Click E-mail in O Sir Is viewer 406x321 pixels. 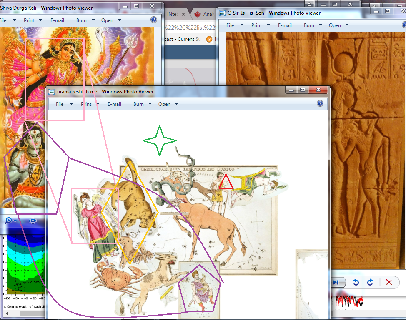285,25
